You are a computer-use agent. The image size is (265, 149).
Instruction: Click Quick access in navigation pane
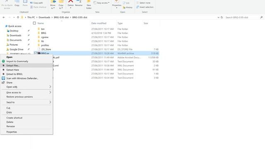(15, 26)
